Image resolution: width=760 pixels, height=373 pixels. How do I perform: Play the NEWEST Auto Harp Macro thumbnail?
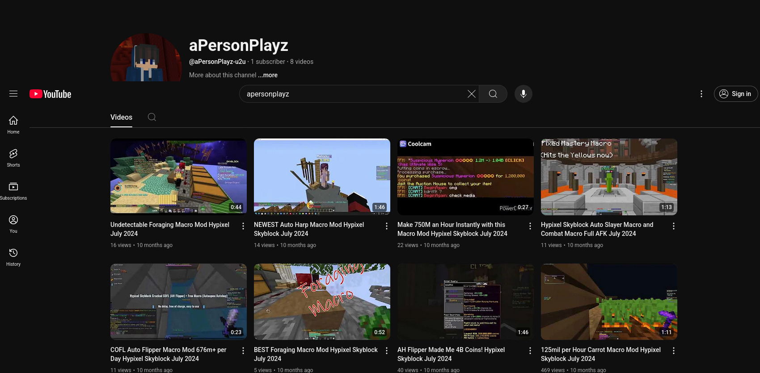(x=322, y=176)
